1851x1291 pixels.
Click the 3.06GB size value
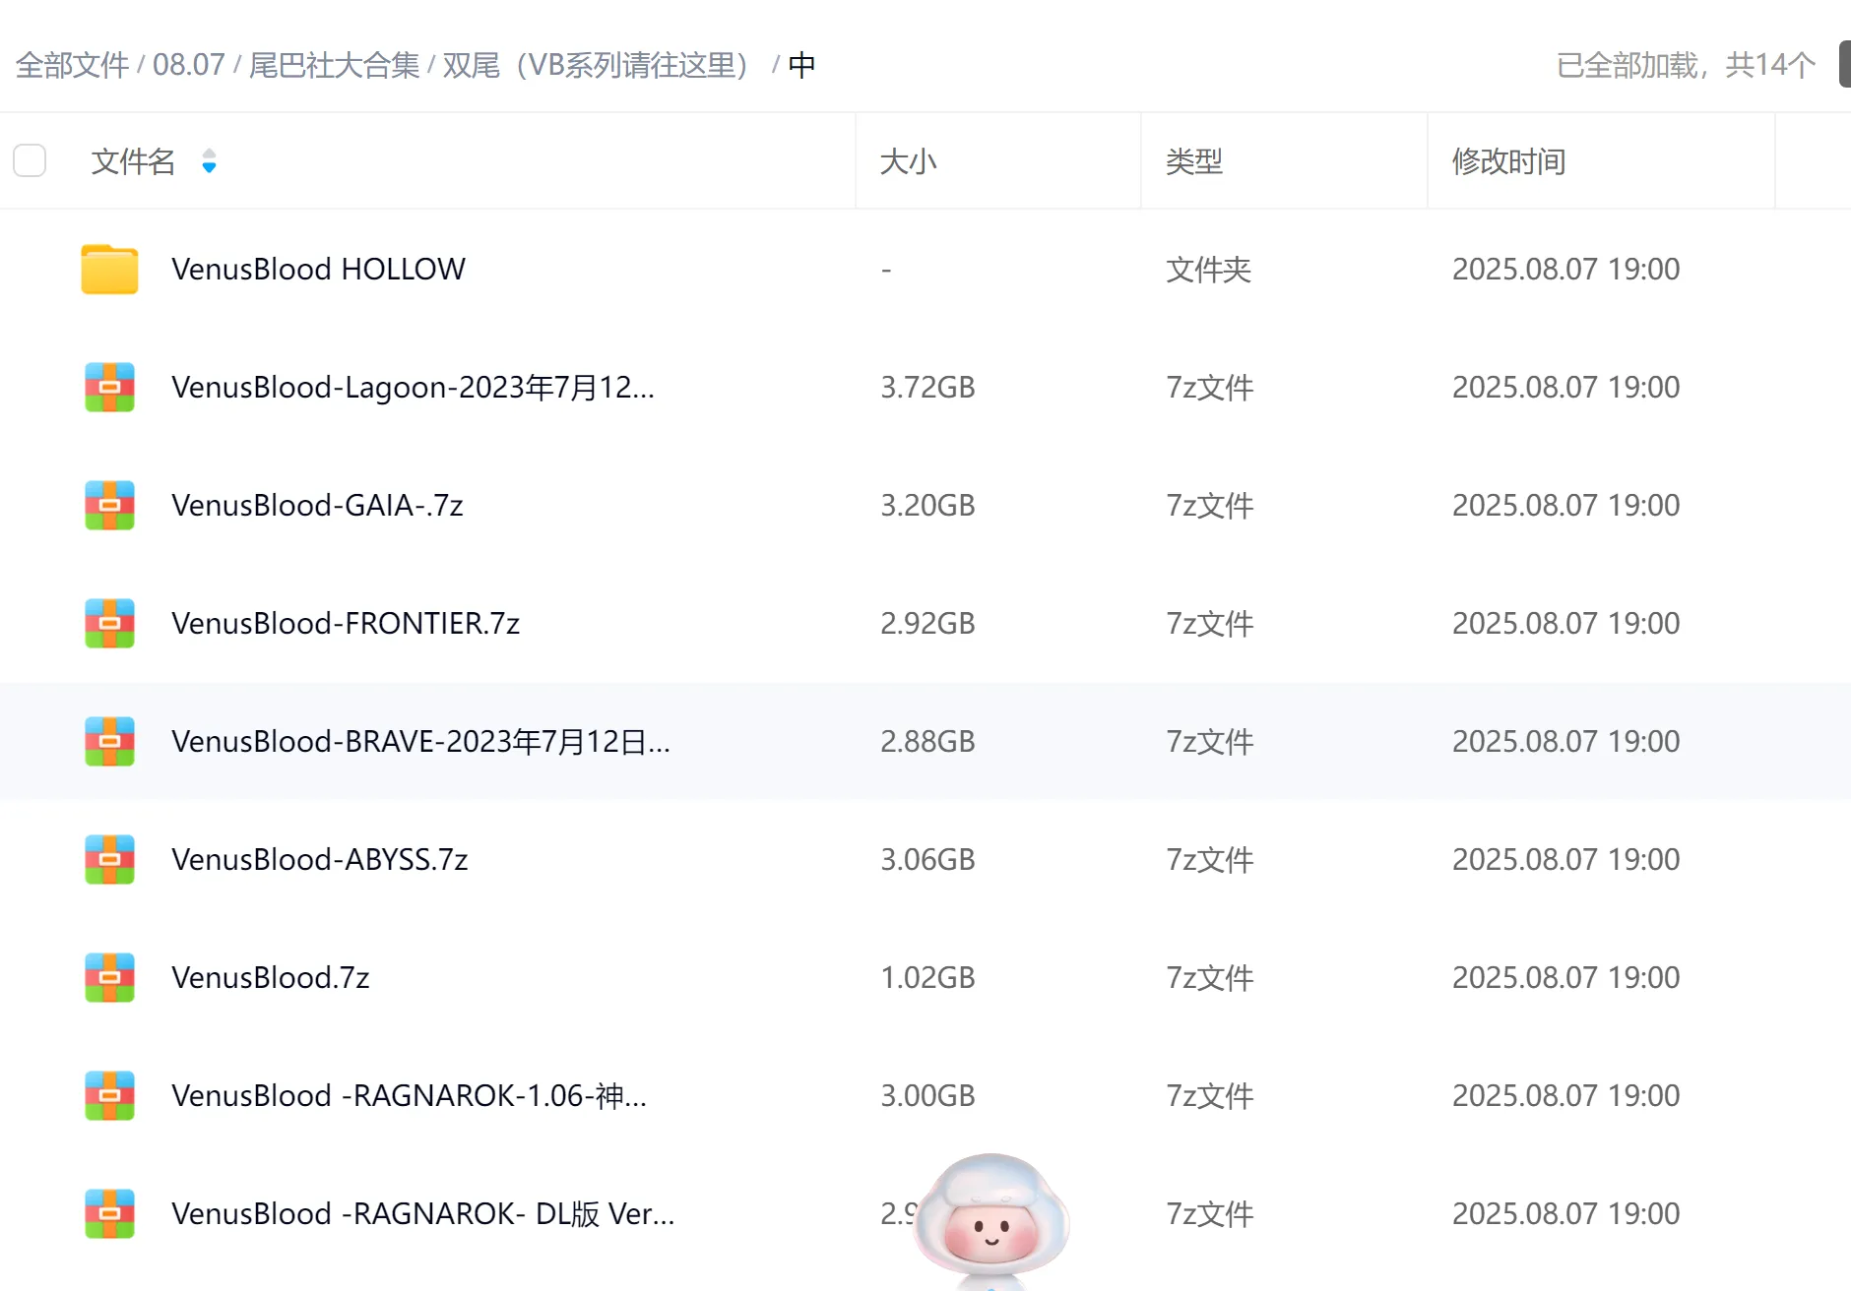pyautogui.click(x=927, y=859)
